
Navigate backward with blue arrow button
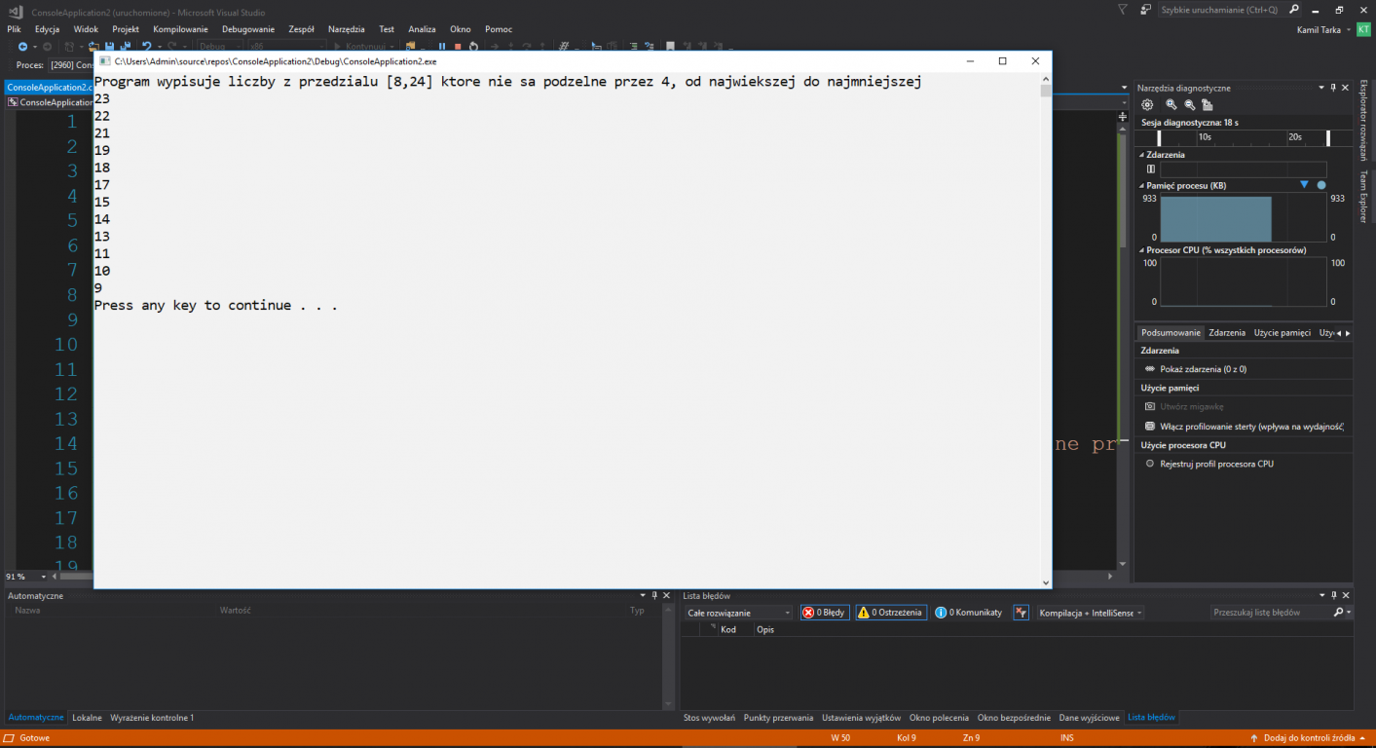click(22, 46)
